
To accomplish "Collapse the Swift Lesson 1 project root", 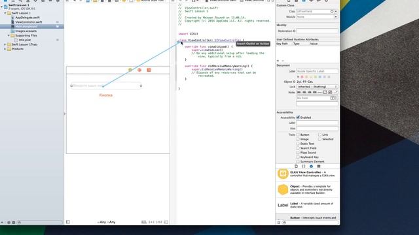I will 2,7.
